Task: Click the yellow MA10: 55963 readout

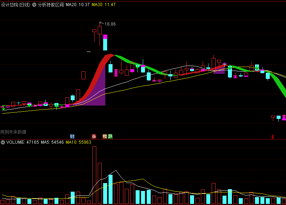Action: coord(78,142)
